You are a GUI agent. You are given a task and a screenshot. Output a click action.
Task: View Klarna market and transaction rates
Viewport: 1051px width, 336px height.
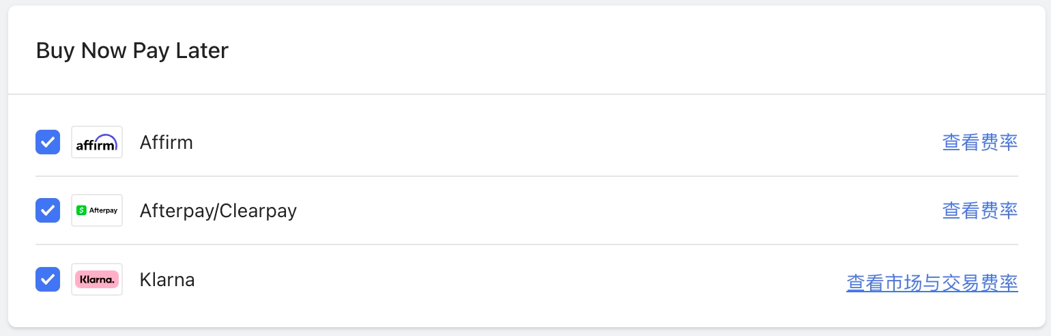tap(932, 282)
